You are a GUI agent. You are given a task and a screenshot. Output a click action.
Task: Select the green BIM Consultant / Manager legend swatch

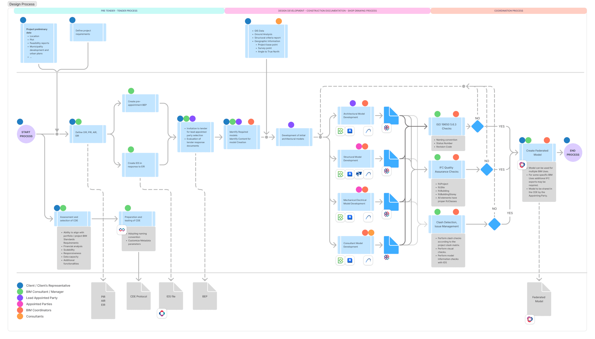(20, 291)
